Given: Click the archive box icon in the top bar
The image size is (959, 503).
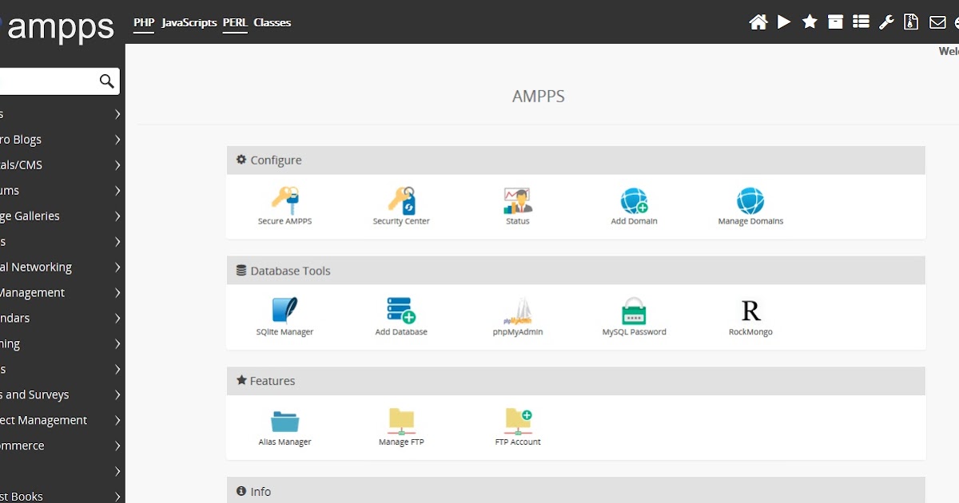Looking at the screenshot, I should pos(835,22).
